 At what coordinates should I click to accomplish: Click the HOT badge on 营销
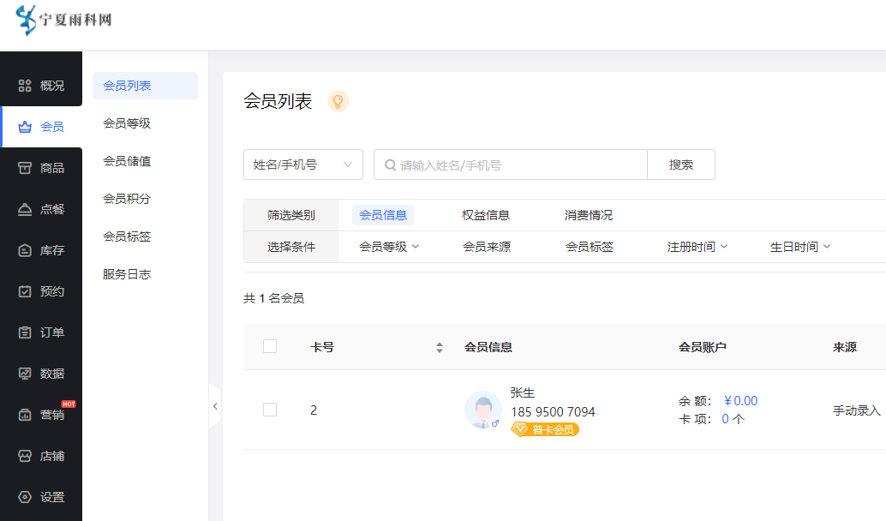click(69, 404)
